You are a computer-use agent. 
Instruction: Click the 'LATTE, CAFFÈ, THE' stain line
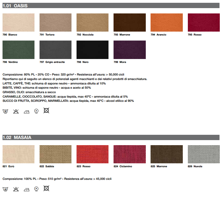54,83
